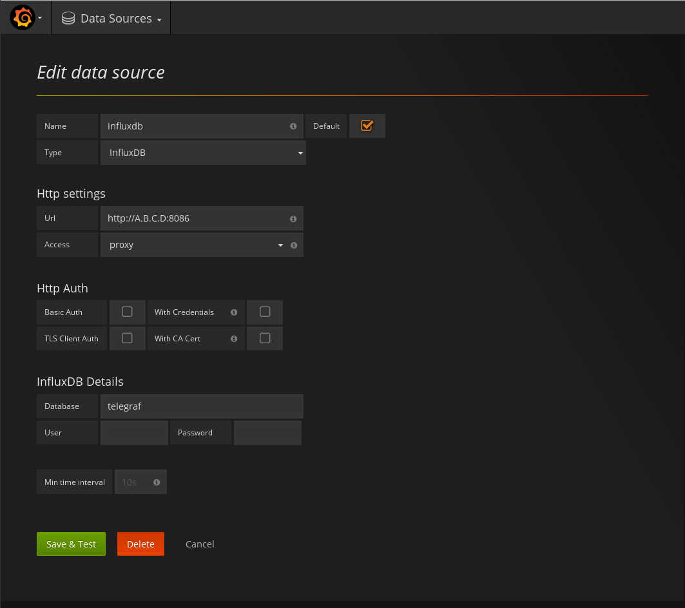Enable the Basic Auth checkbox
The width and height of the screenshot is (685, 608).
[127, 312]
